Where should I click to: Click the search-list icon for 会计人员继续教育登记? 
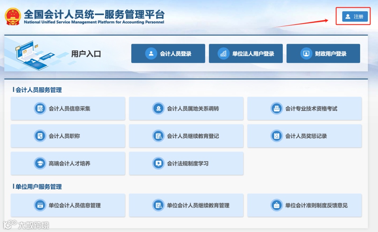pos(159,136)
